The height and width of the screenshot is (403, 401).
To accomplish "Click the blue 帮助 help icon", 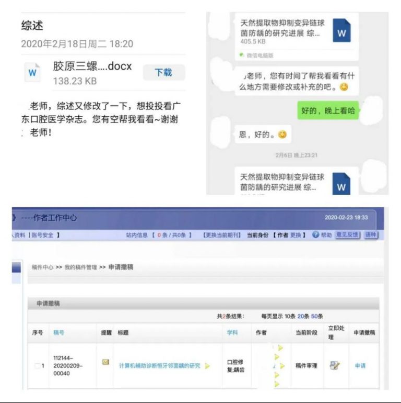I will pyautogui.click(x=315, y=235).
